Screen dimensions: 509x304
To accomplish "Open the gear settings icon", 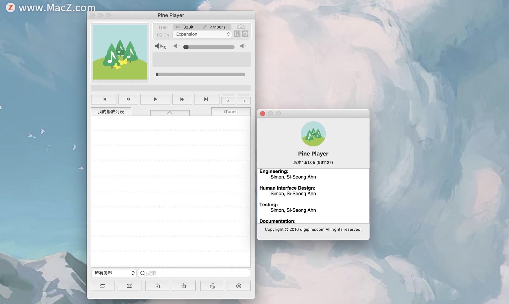I will pos(245,34).
